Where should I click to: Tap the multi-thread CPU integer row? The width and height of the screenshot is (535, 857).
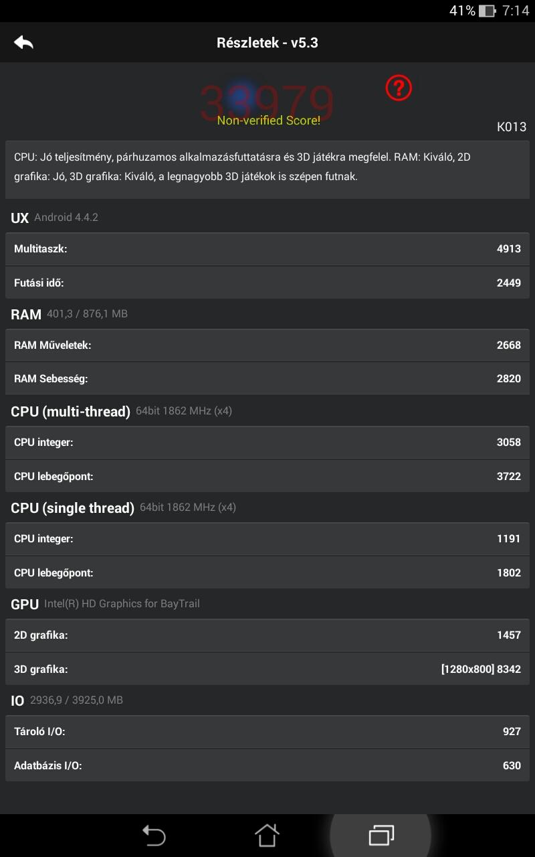267,443
